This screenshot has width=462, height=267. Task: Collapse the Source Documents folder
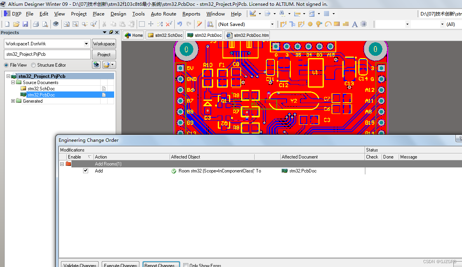[x=13, y=82]
